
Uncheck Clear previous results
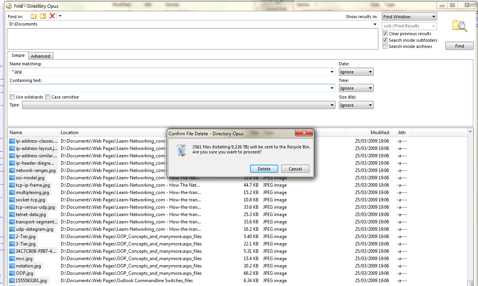point(385,34)
